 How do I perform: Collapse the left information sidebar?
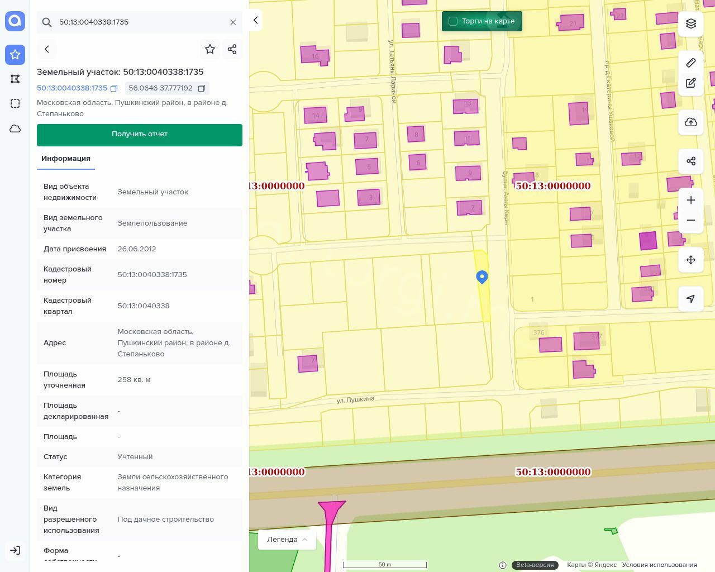[x=255, y=20]
